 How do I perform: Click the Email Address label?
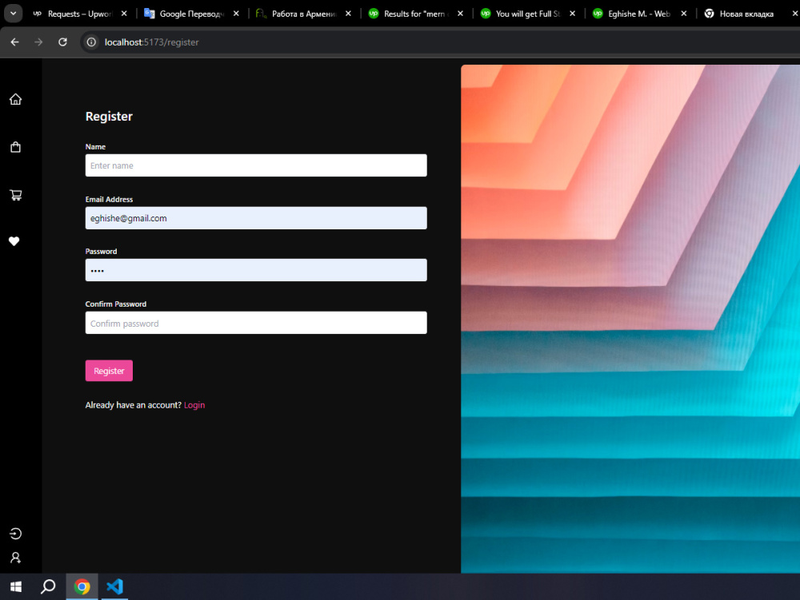click(109, 199)
